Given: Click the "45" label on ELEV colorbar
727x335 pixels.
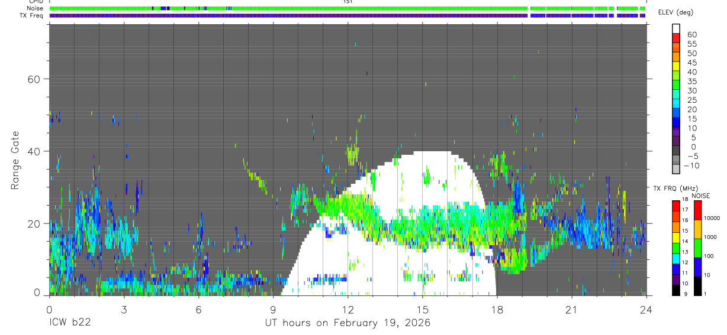Looking at the screenshot, I should coord(692,63).
